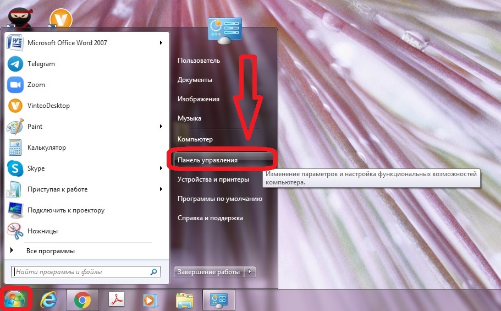Launch Google Chrome from the taskbar
The image size is (501, 311).
point(82,299)
